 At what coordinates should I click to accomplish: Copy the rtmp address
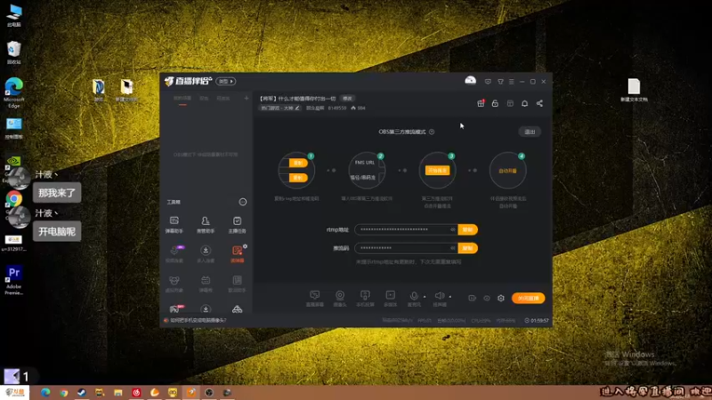point(468,229)
